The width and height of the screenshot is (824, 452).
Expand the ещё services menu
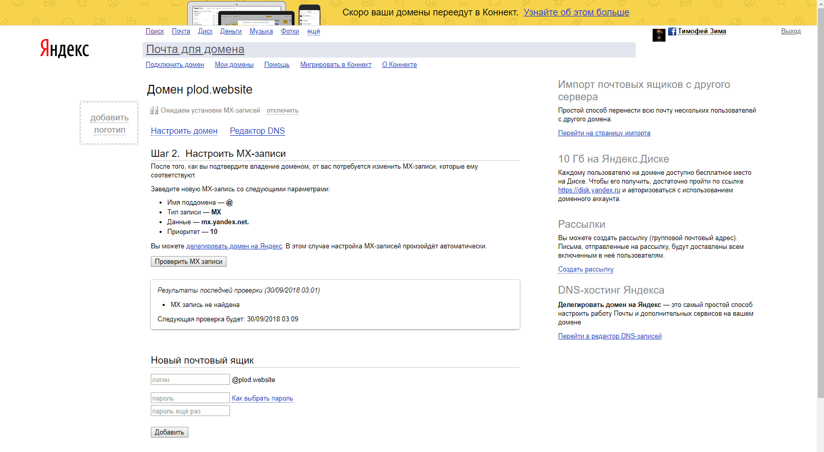pyautogui.click(x=313, y=31)
